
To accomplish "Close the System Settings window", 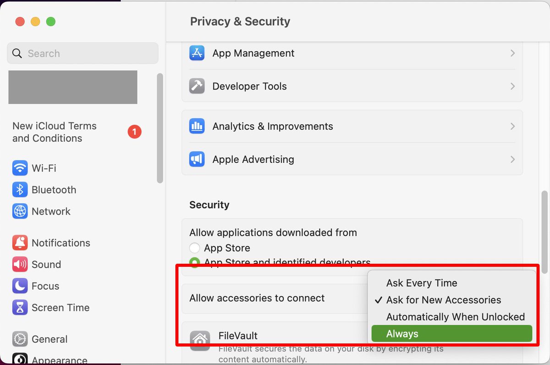I will (20, 22).
